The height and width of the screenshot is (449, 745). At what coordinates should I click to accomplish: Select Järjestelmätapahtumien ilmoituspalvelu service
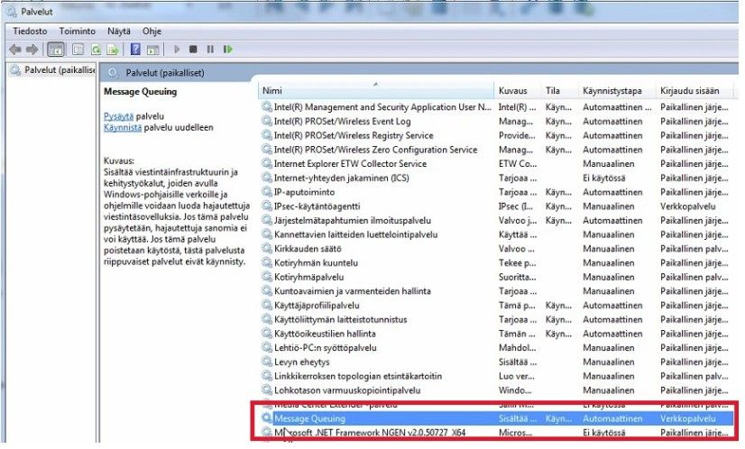pyautogui.click(x=353, y=221)
